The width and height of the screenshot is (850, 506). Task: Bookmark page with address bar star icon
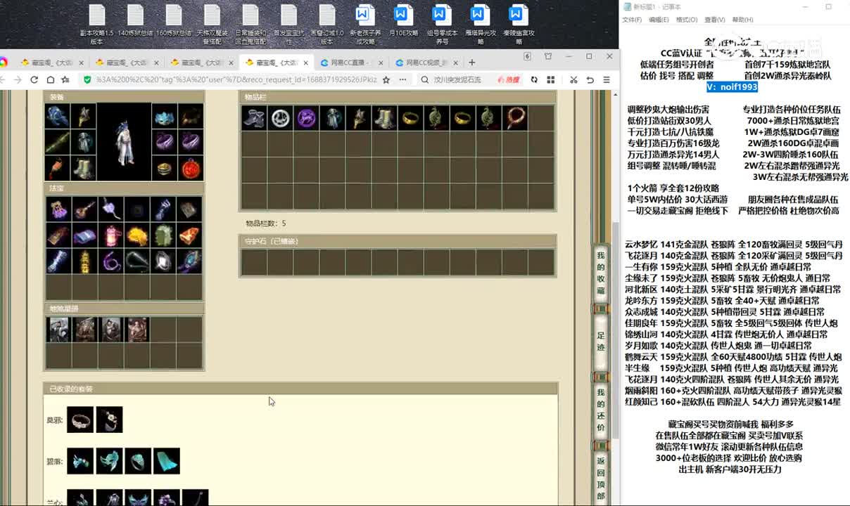coord(386,80)
